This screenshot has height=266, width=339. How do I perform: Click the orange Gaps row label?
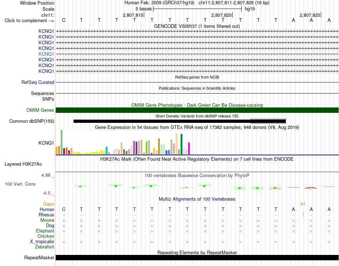[49, 204]
